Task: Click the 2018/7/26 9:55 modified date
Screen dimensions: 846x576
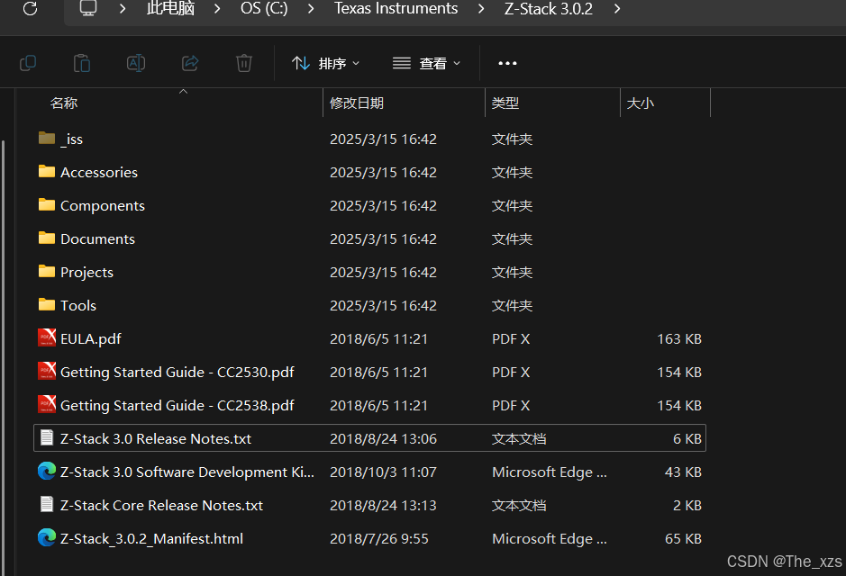Action: 378,539
